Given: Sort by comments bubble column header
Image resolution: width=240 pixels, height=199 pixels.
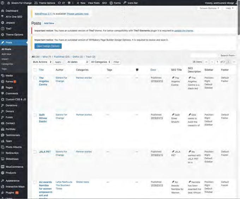Looking at the screenshot, I should point(137,70).
